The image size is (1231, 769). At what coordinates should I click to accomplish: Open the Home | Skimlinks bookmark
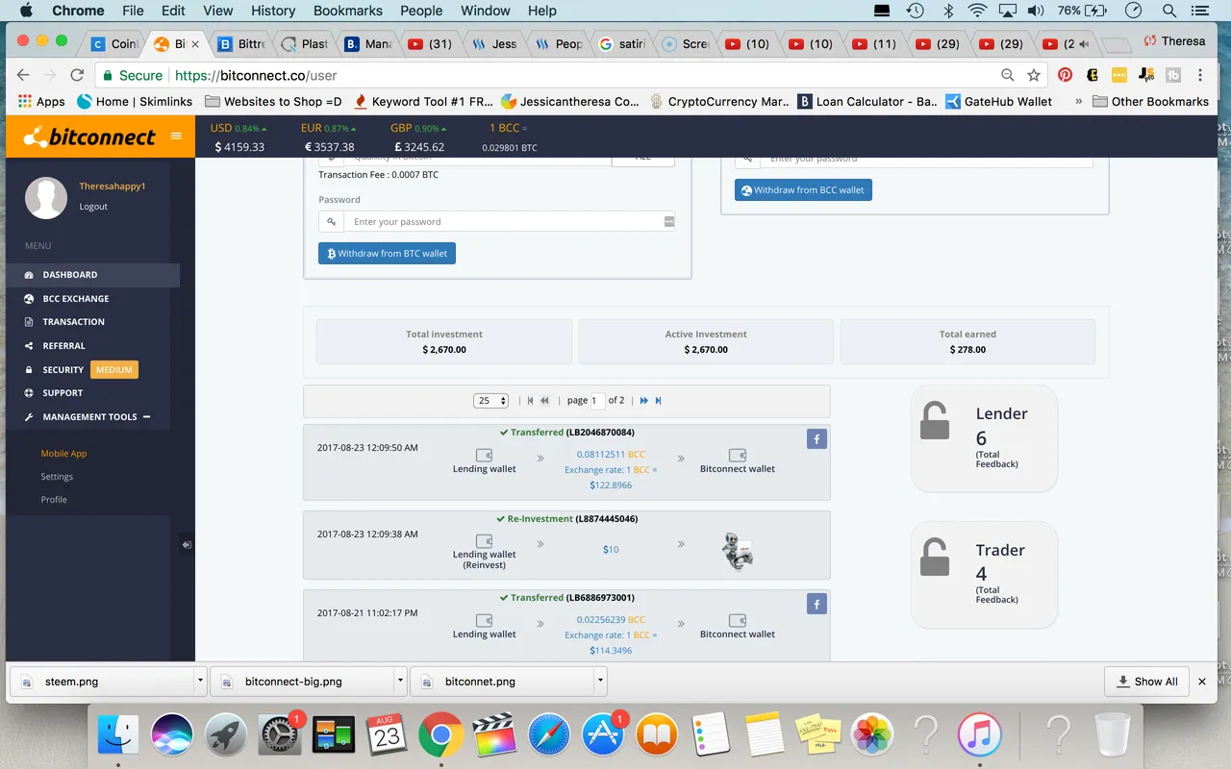pyautogui.click(x=135, y=101)
